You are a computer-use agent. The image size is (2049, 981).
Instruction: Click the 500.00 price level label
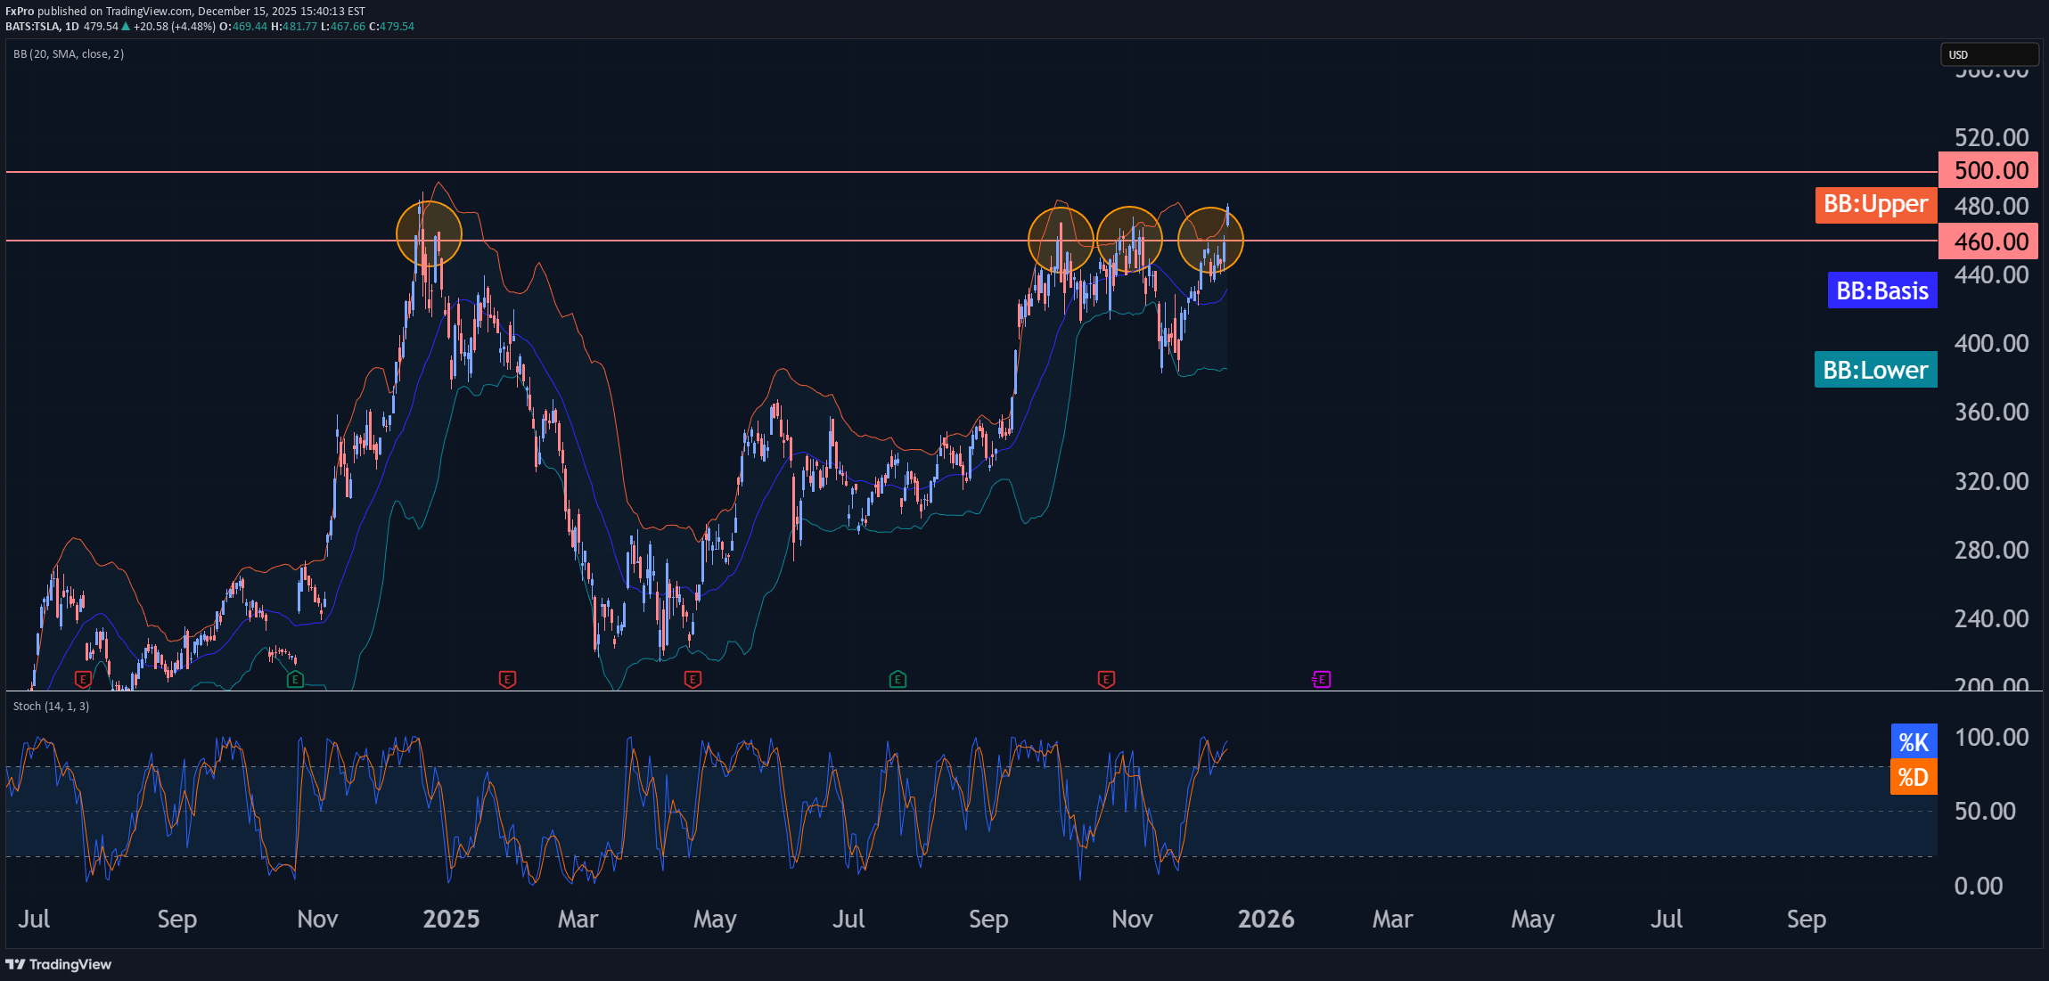(x=1989, y=170)
